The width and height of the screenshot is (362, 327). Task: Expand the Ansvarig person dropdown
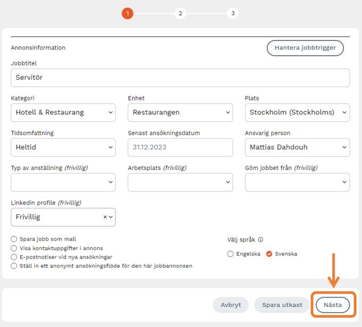[x=297, y=147]
